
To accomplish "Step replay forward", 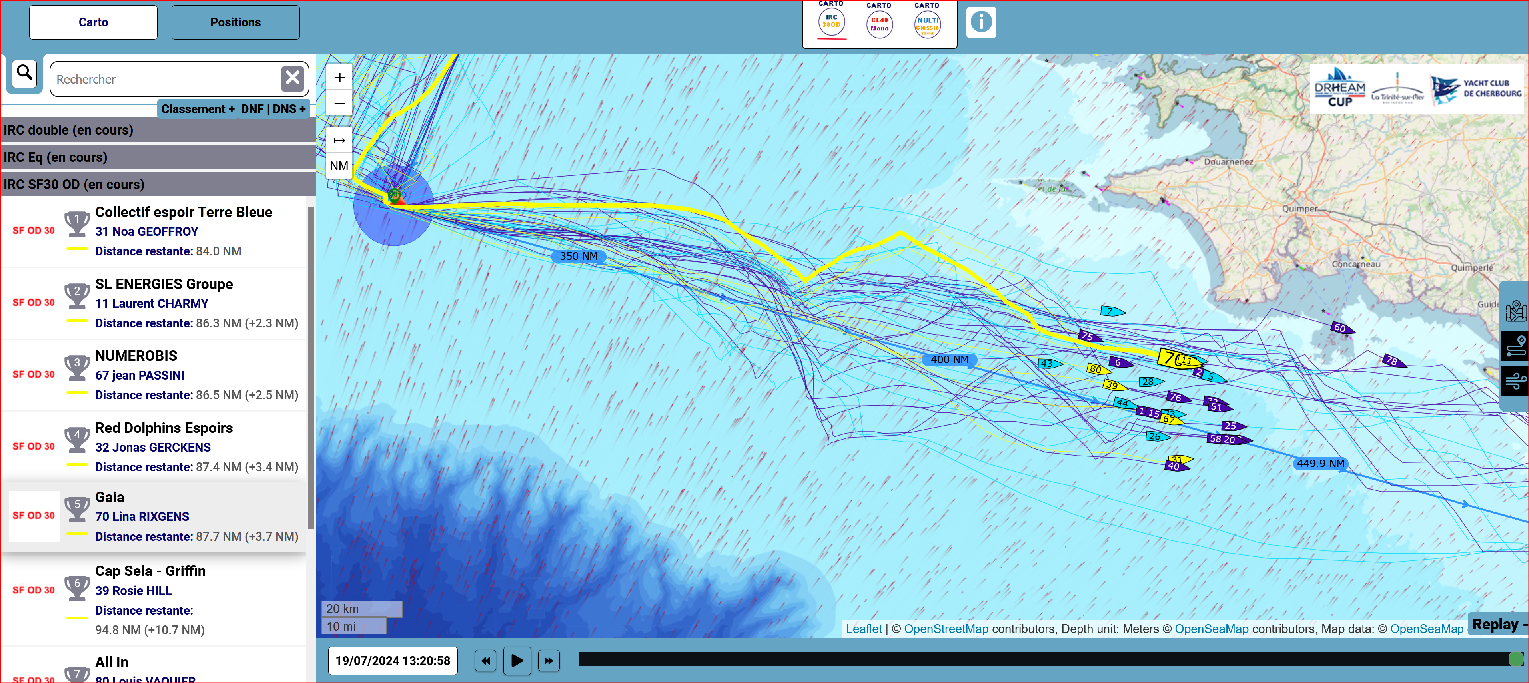I will 549,661.
